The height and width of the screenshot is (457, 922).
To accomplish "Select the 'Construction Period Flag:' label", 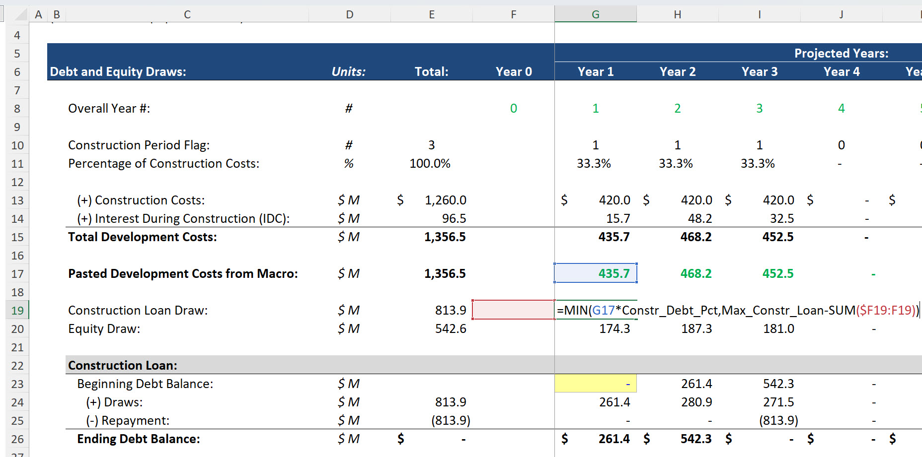I will (x=139, y=145).
